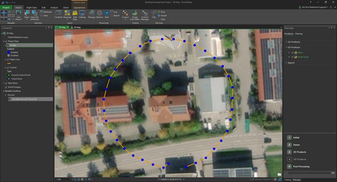Click the Clip tool icon
Image resolution: width=337 pixels, height=182 pixels.
[x=154, y=13]
